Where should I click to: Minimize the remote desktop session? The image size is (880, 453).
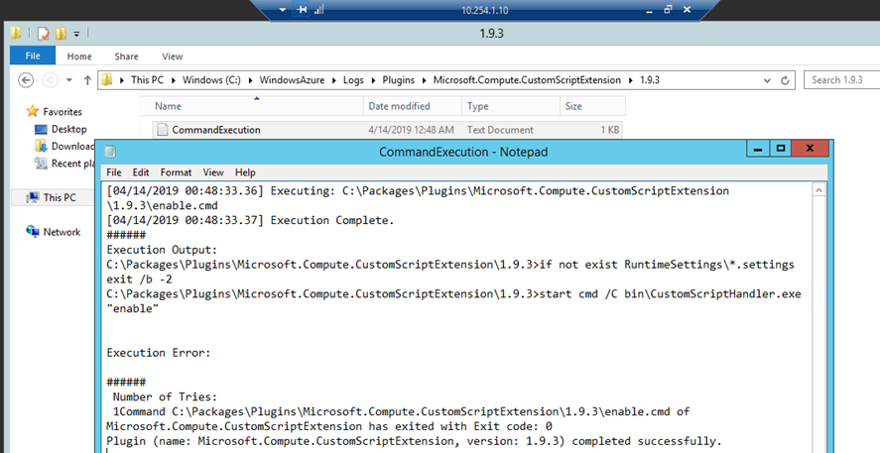point(650,10)
